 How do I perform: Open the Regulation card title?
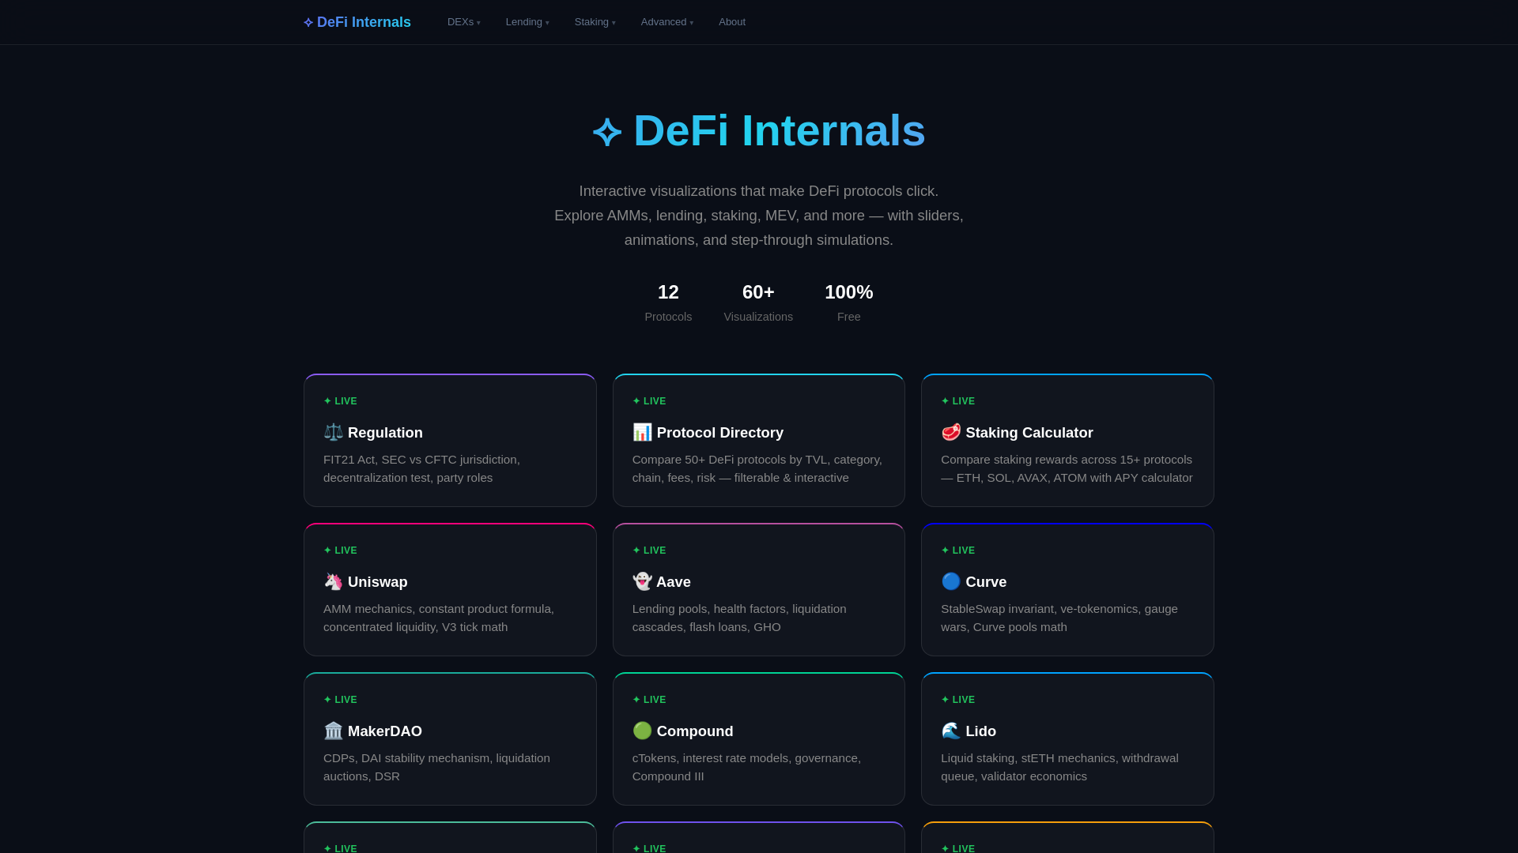pos(385,433)
